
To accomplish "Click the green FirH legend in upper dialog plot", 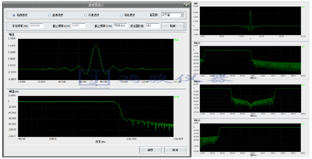I will tap(176, 40).
